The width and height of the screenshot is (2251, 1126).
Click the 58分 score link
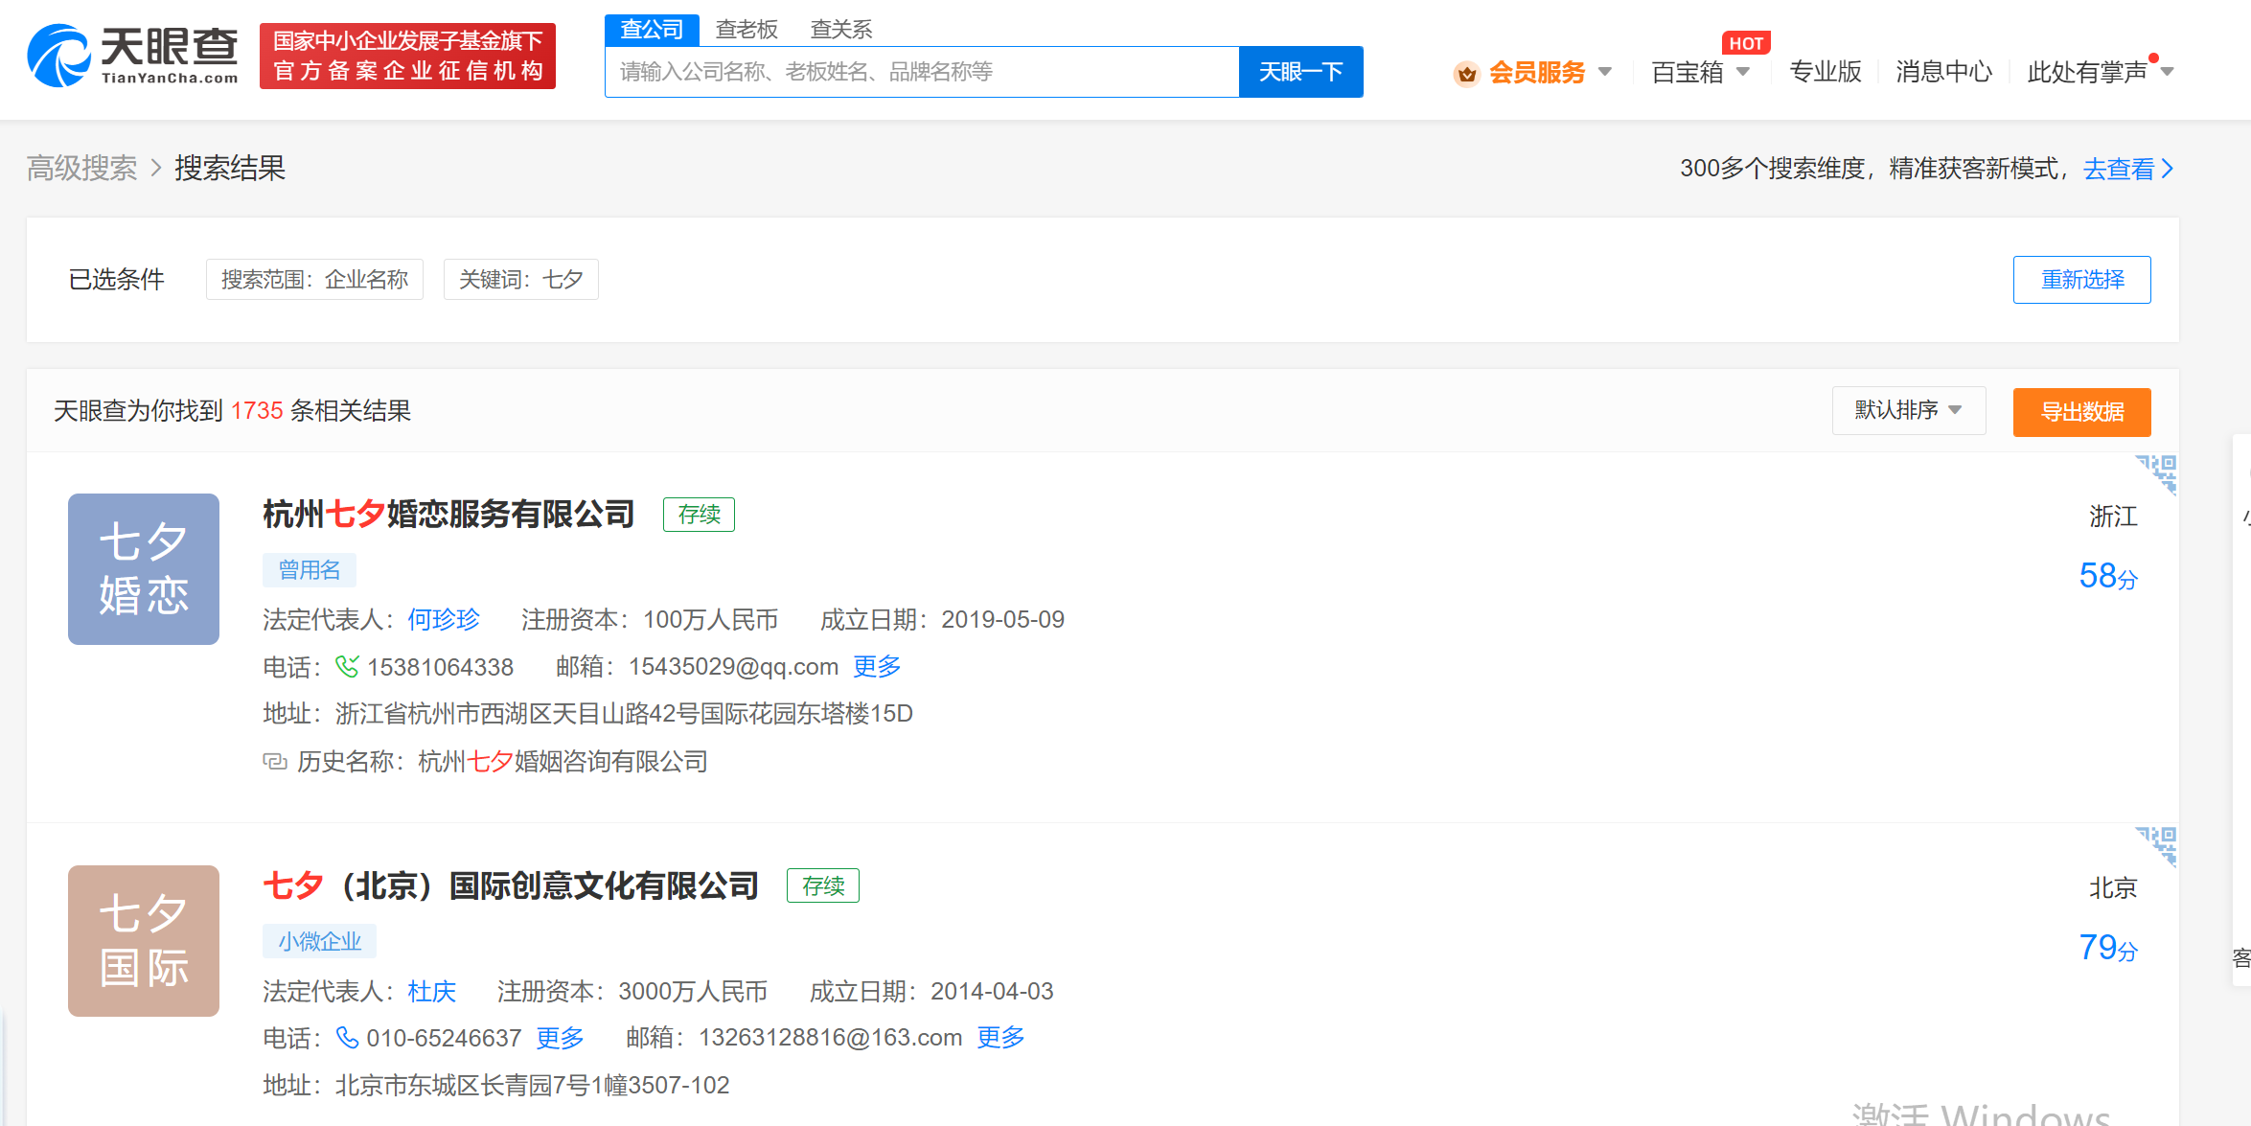[2108, 577]
